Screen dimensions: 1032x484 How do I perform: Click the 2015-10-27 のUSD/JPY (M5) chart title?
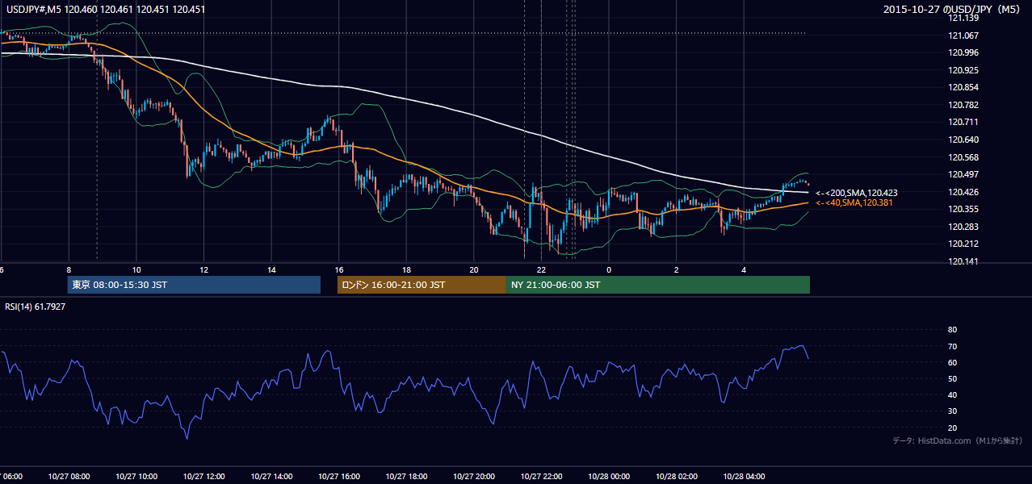[x=953, y=10]
